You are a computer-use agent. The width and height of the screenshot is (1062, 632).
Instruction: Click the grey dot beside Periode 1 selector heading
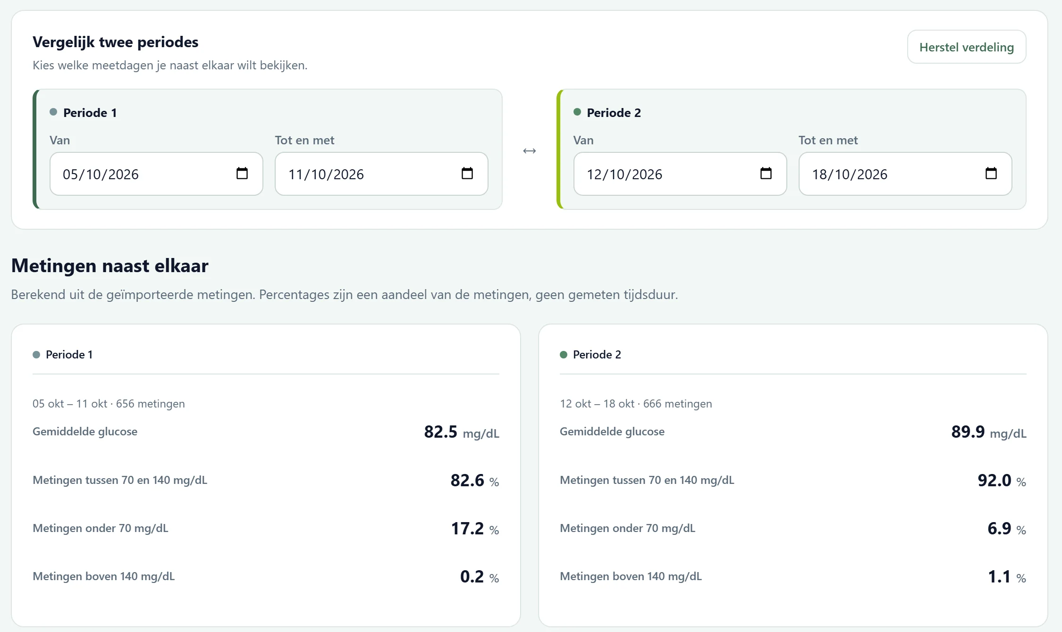53,112
